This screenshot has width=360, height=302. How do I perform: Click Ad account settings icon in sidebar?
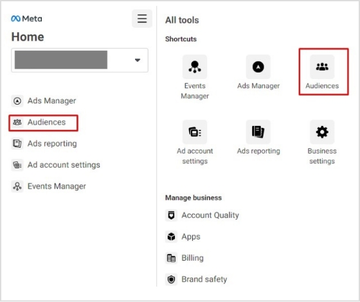tap(17, 164)
